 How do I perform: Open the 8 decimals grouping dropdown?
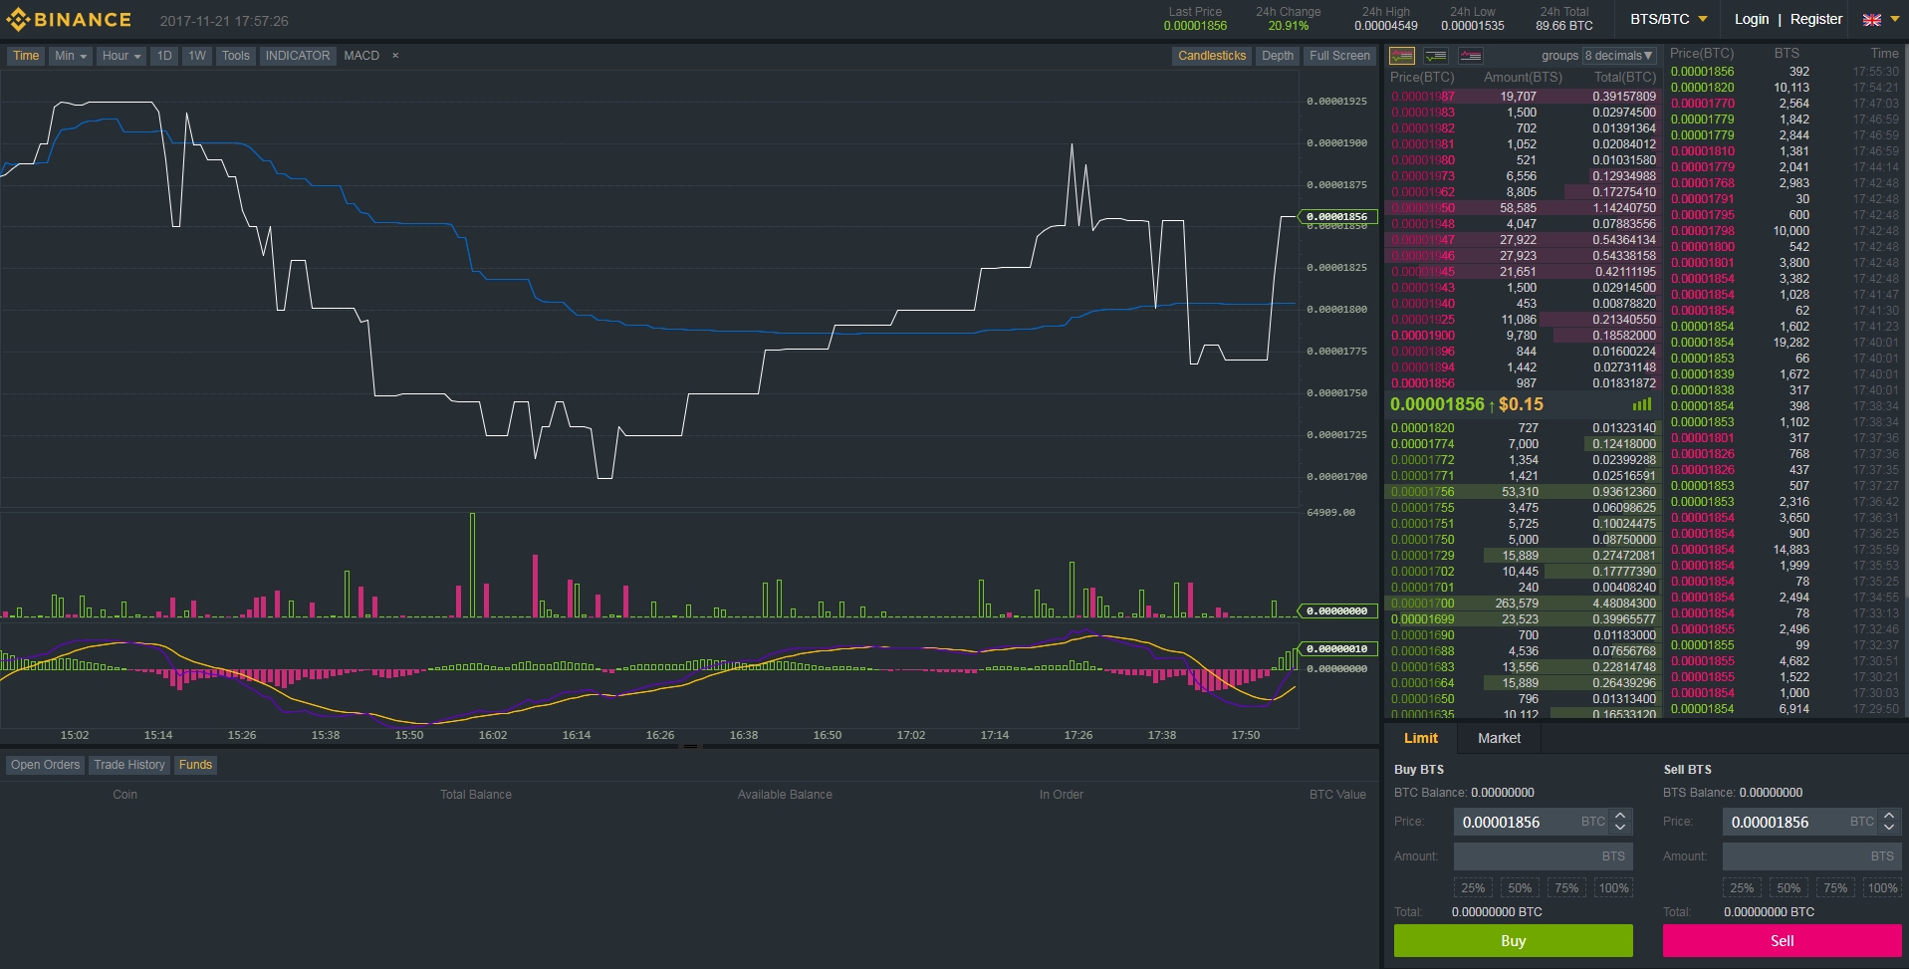tap(1619, 56)
